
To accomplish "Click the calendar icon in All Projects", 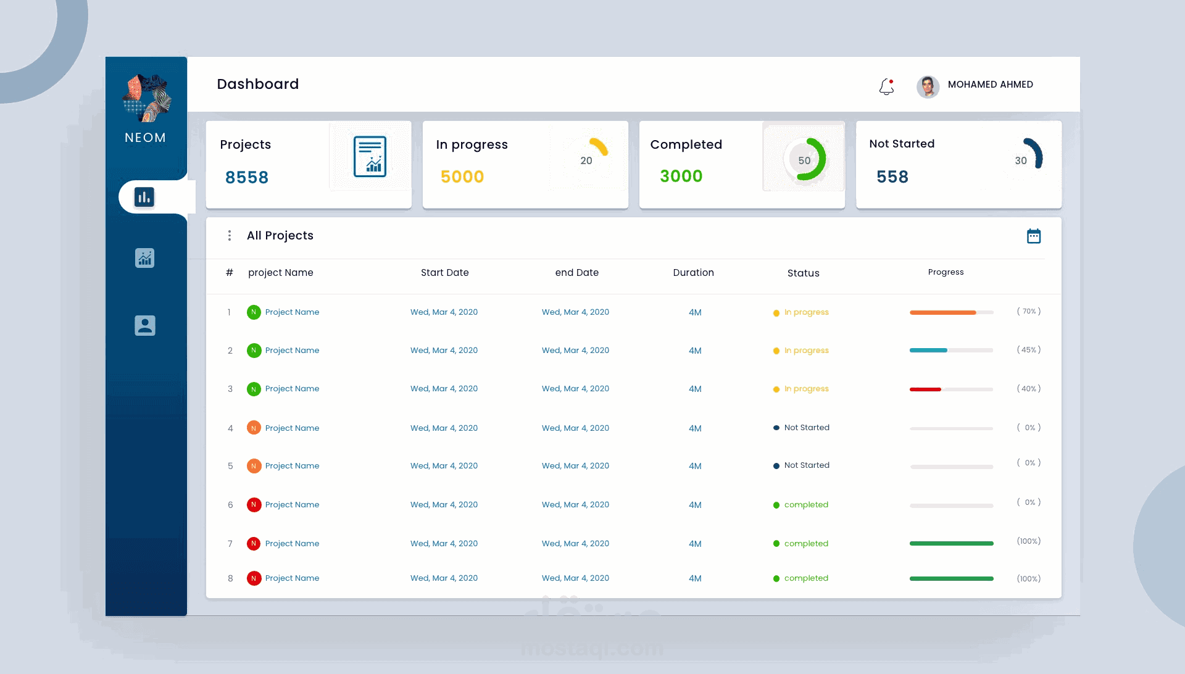I will pyautogui.click(x=1034, y=236).
